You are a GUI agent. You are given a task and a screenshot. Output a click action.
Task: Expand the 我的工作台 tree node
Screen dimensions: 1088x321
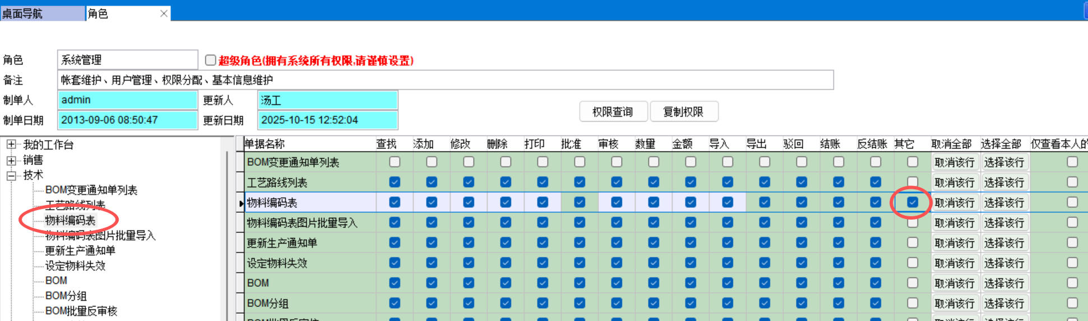pos(11,145)
